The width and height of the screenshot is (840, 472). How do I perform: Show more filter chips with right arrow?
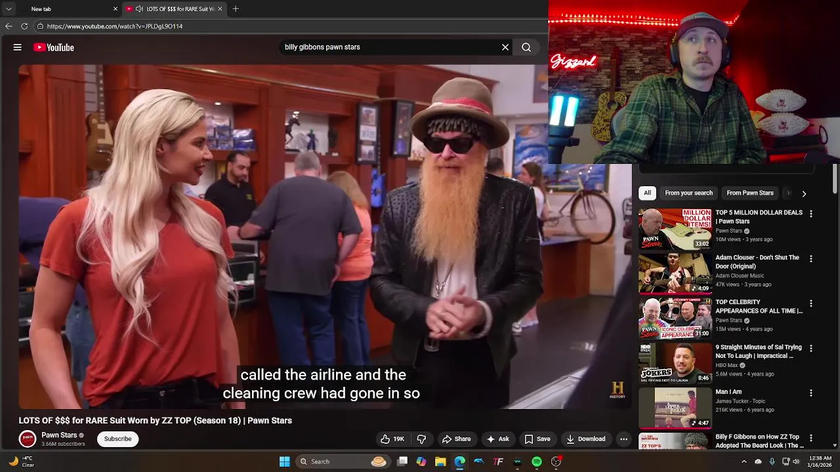coord(804,193)
